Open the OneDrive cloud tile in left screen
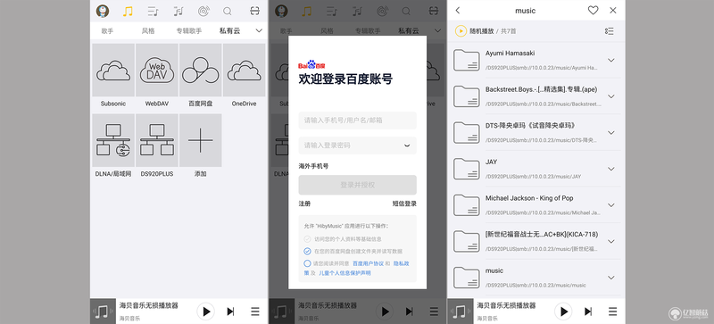 pos(244,70)
